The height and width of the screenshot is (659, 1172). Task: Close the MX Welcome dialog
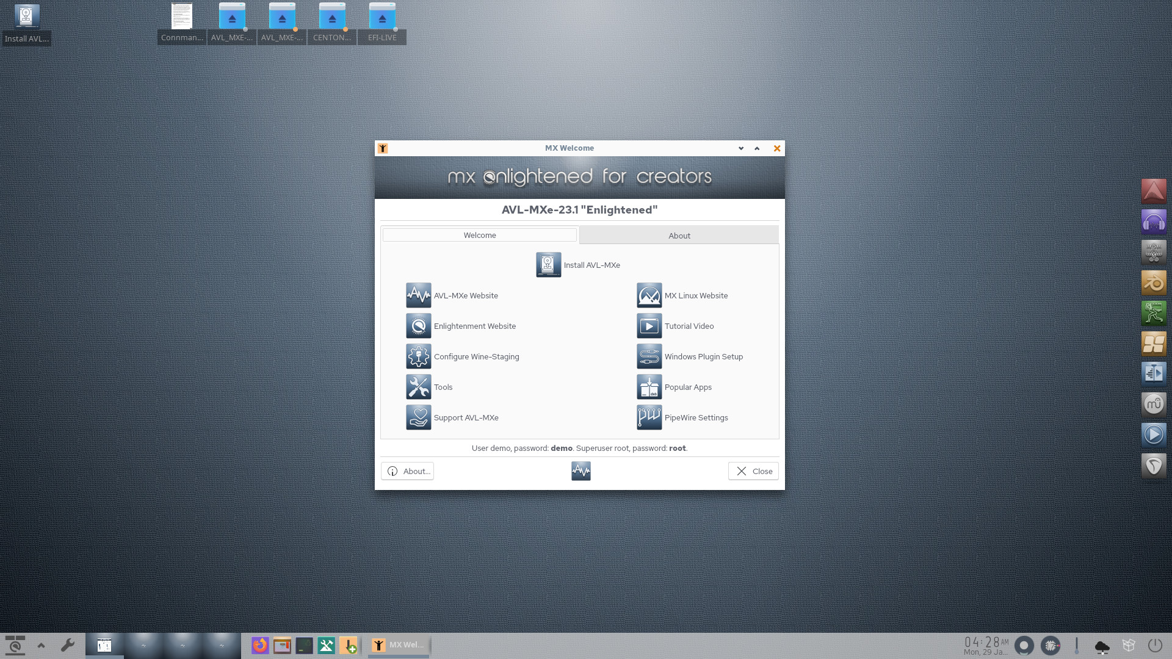753,471
